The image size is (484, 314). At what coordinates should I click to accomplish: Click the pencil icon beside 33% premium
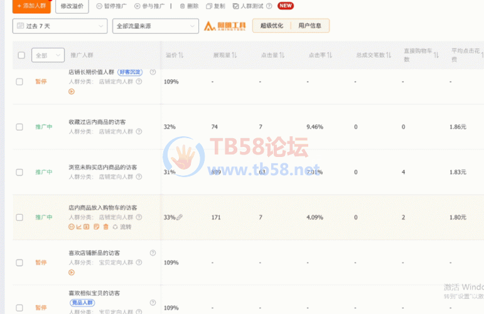180,217
